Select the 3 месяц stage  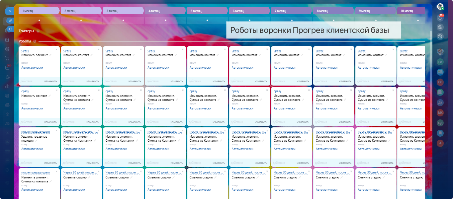(123, 11)
